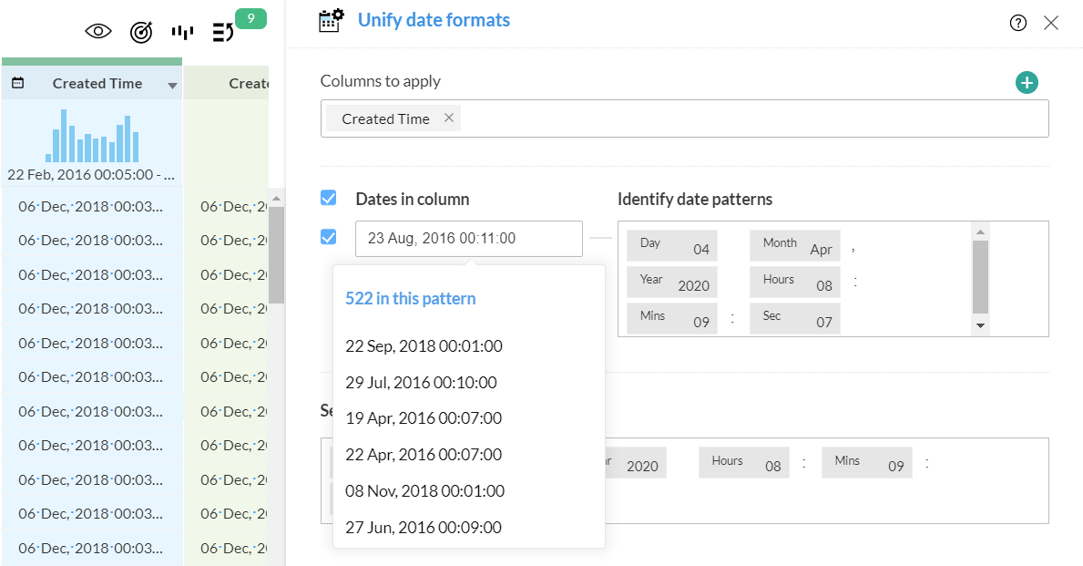Screen dimensions: 1083x566
Task: Click the help question mark icon
Action: (1018, 24)
